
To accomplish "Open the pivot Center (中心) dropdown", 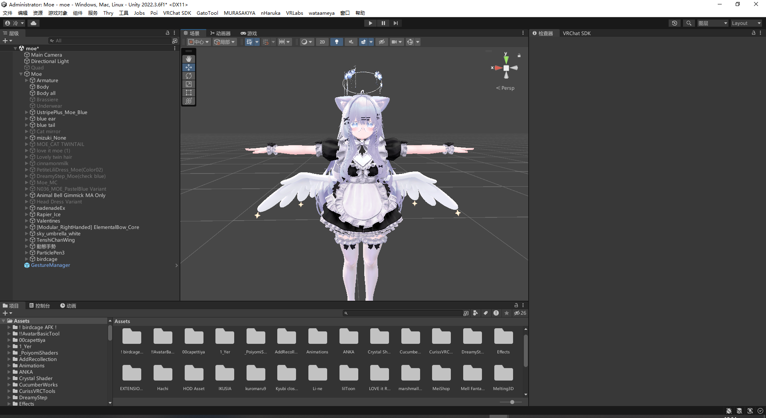I will pos(199,42).
